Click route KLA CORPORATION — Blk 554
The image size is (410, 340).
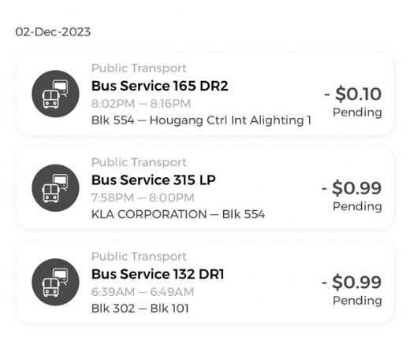click(178, 214)
